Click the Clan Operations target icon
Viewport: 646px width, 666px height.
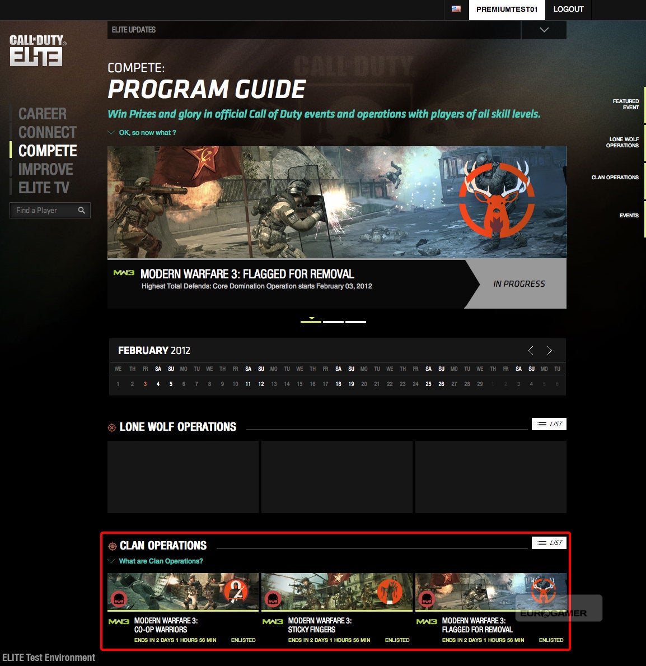[x=111, y=545]
